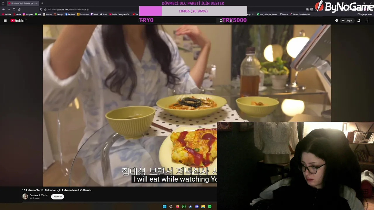Click the YouTube search magnifier icon
This screenshot has width=374, height=210.
pos(221,20)
